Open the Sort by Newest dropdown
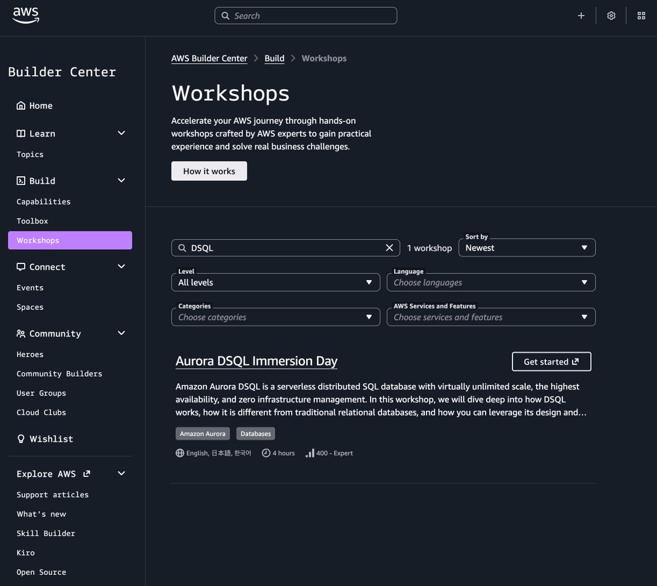The height and width of the screenshot is (586, 657). (527, 248)
